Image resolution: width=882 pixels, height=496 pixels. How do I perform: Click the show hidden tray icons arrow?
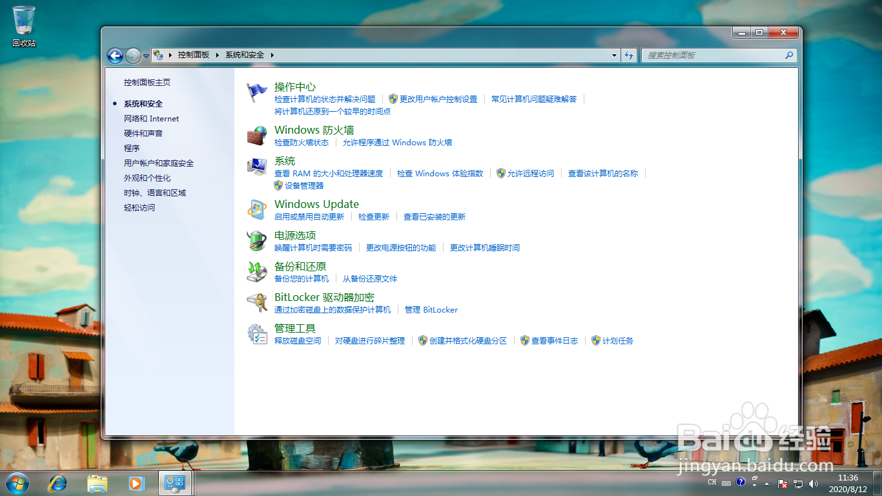coord(766,483)
